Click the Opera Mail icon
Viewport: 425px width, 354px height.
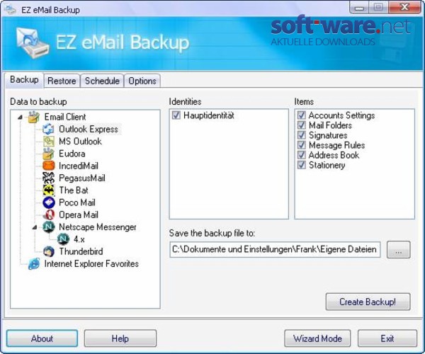click(x=48, y=215)
